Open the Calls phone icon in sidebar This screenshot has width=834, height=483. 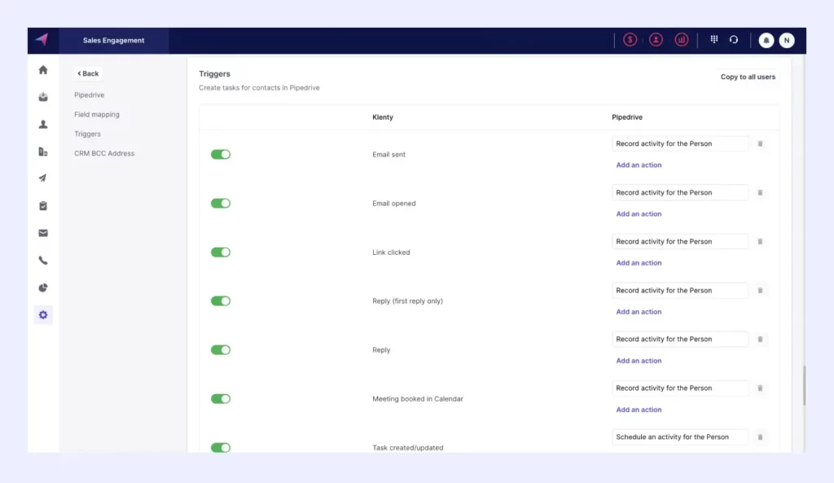pos(43,261)
